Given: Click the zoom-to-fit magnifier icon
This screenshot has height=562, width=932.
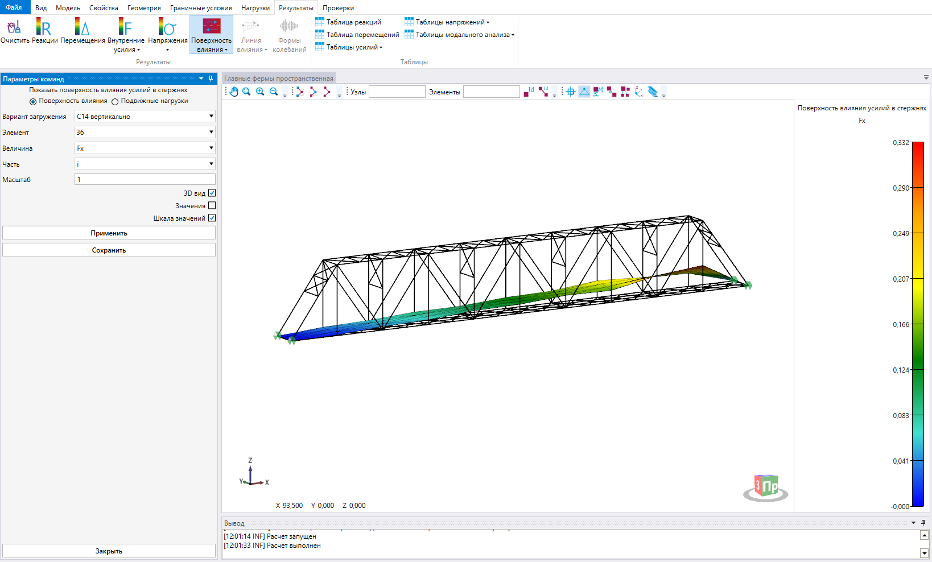Looking at the screenshot, I should (x=246, y=92).
